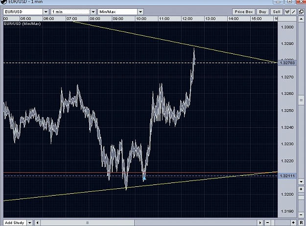
Task: Click the time scrollbar left arrow
Action: [x=38, y=223]
